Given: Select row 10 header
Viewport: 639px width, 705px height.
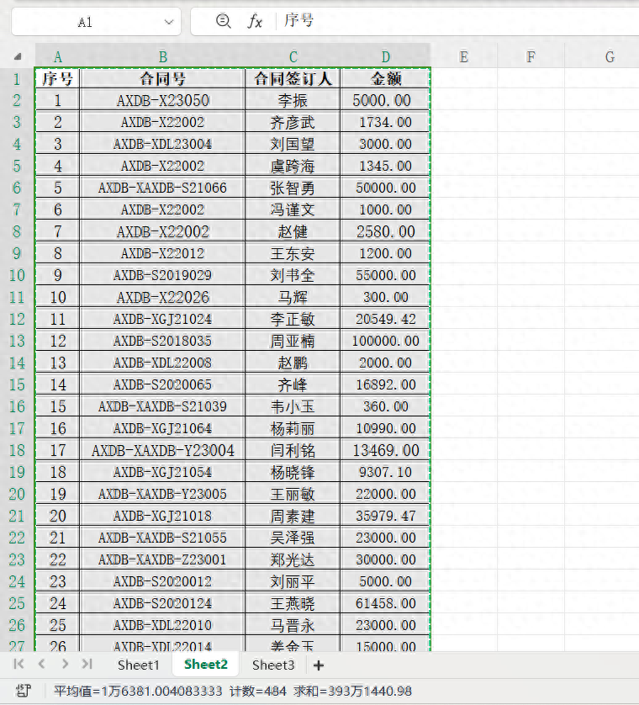Looking at the screenshot, I should (17, 275).
